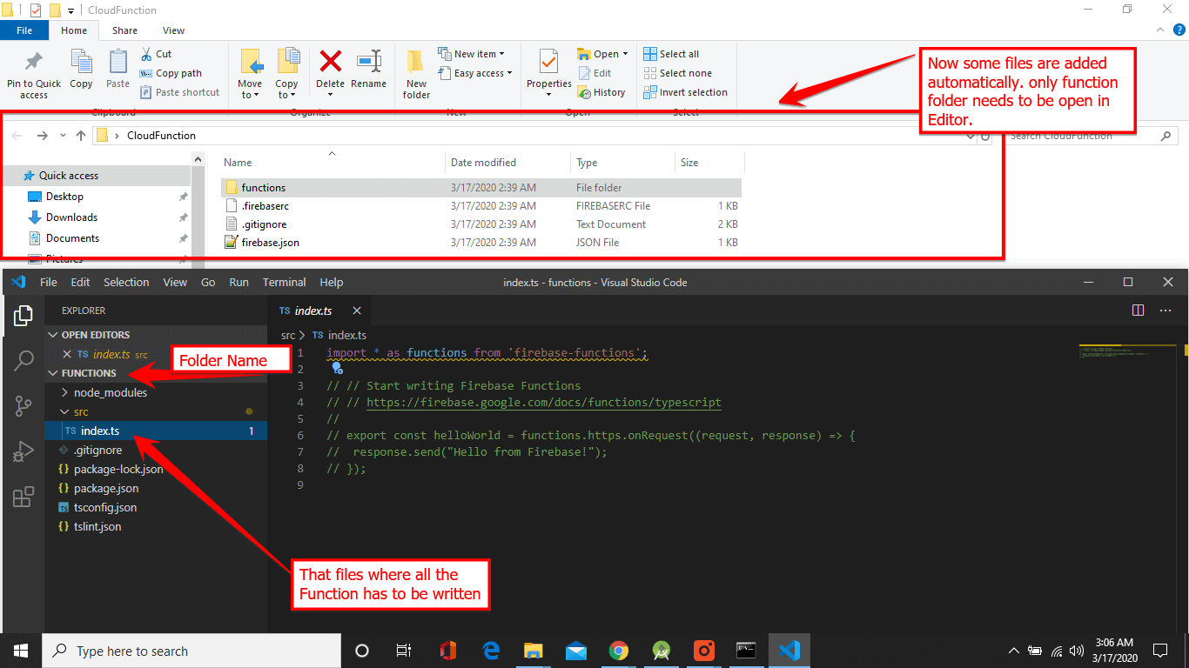
Task: Click the Forward arrow in File Explorer
Action: pyautogui.click(x=43, y=136)
